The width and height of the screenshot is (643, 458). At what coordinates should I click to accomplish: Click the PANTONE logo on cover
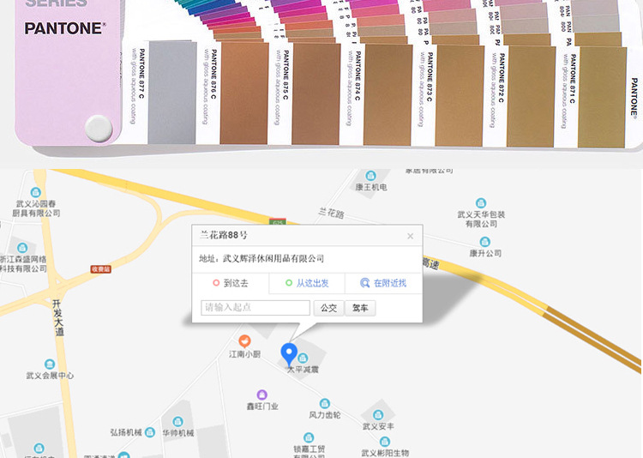pyautogui.click(x=65, y=28)
